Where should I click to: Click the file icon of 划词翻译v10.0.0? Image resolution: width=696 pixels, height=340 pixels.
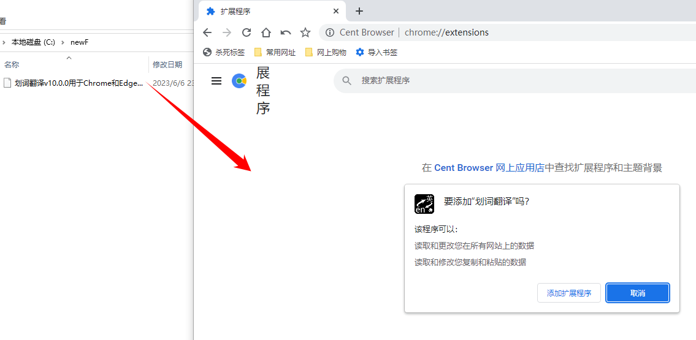pos(7,83)
